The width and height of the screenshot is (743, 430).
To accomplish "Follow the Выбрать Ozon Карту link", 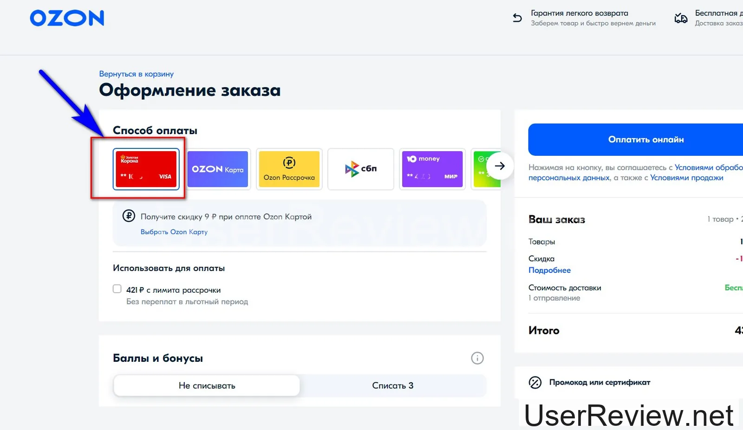I will [174, 232].
